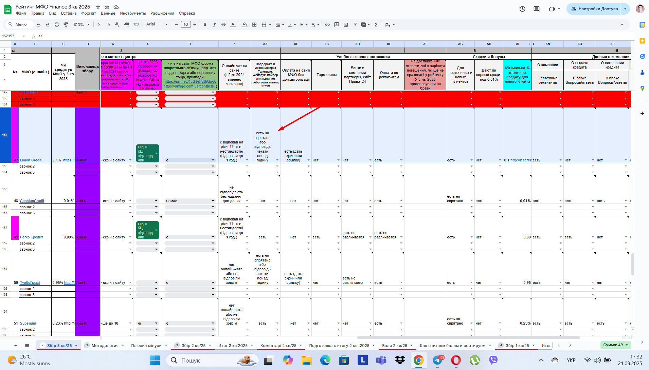Open the Arial font dropdown

[157, 24]
